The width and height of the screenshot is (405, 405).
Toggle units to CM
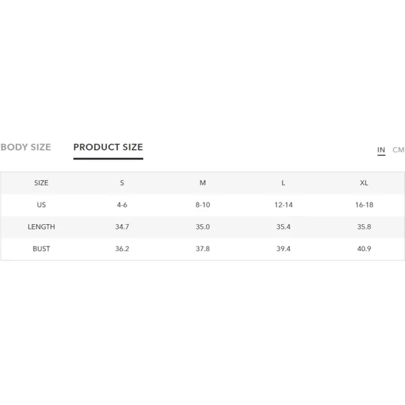tap(398, 150)
